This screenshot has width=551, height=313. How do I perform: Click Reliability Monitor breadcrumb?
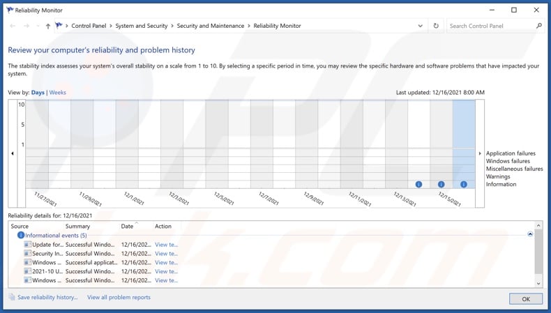[x=277, y=26]
